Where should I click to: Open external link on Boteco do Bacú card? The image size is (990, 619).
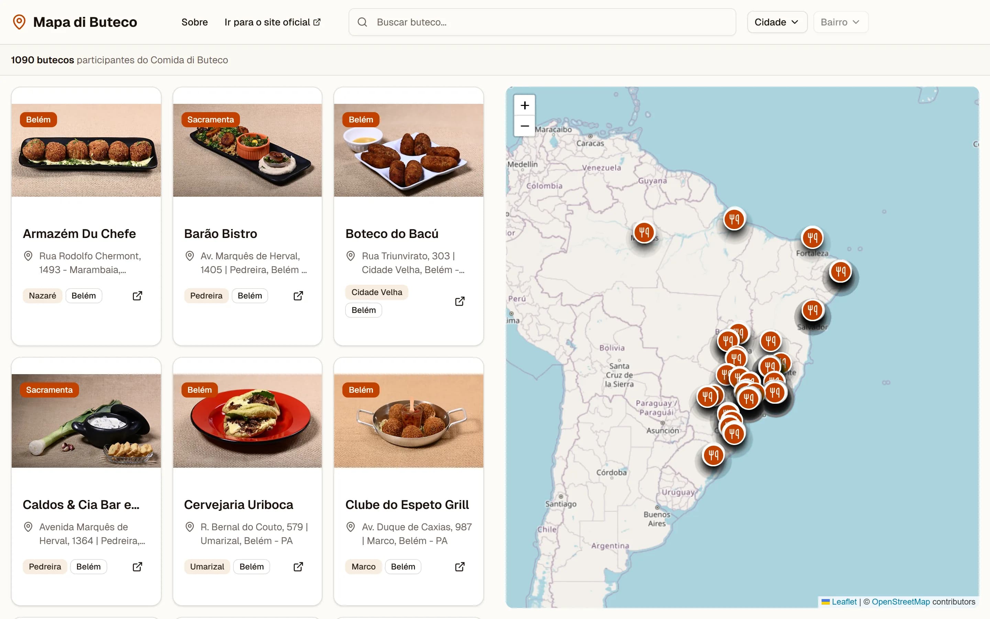point(460,301)
